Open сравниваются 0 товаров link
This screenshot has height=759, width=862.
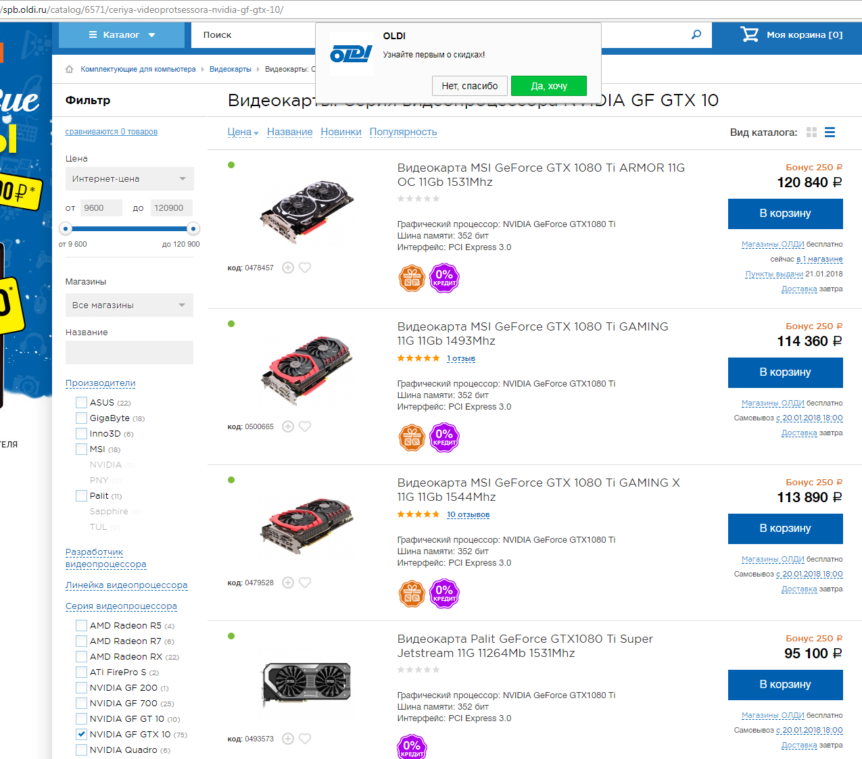tap(112, 132)
